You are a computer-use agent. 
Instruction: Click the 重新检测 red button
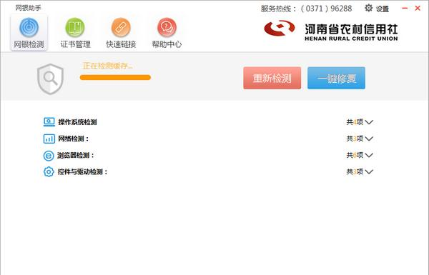[272, 78]
